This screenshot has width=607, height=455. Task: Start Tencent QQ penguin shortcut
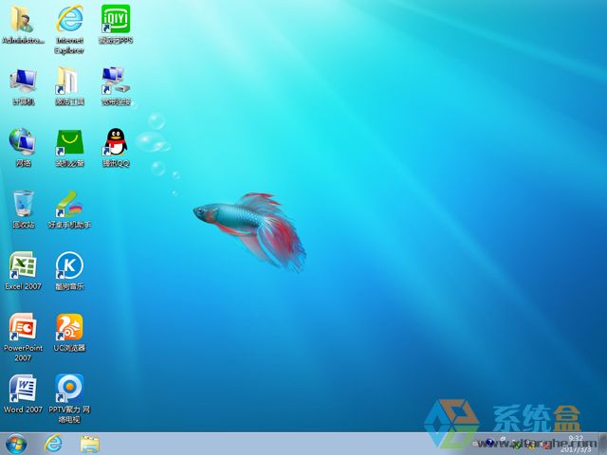(x=116, y=148)
